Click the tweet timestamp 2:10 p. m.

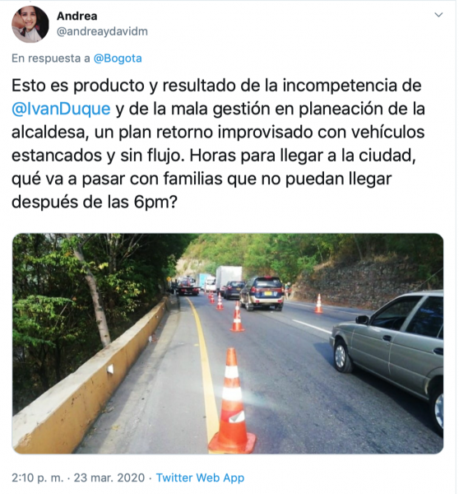[x=38, y=478]
